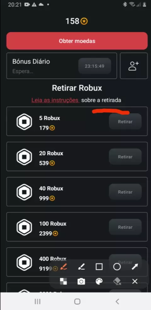Tap the Bónus Diário countdown timer
Screen dimensions: 151x310
[x=95, y=66]
